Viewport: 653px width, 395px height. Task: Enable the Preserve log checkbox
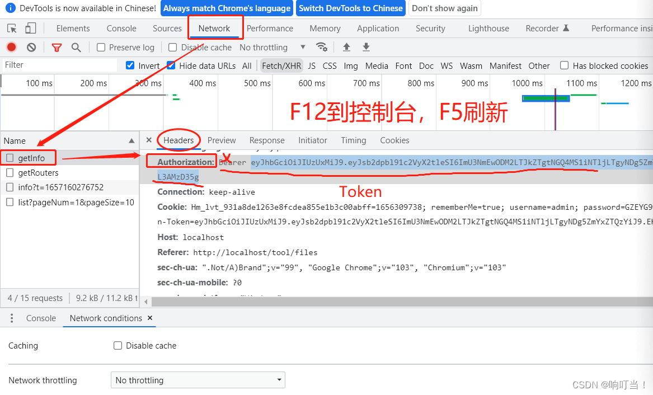(x=101, y=47)
